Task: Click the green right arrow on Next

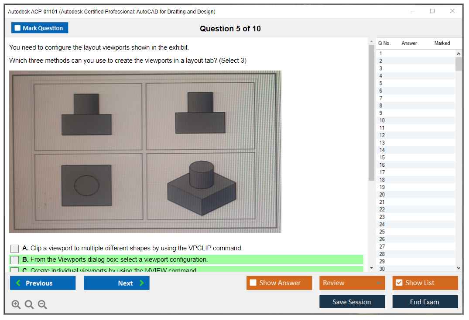Action: [x=141, y=283]
